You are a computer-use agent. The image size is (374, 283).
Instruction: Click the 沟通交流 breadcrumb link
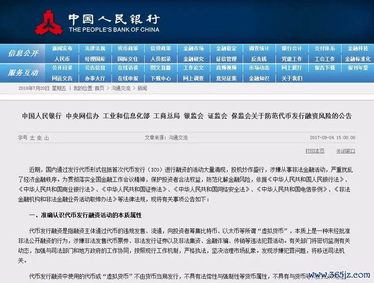click(121, 89)
